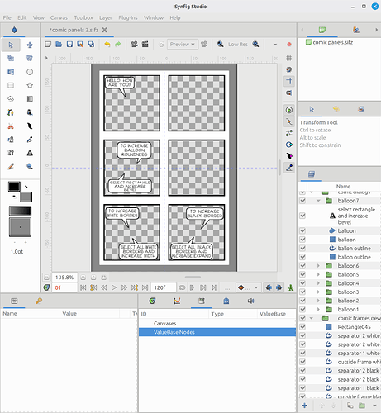Viewport: 381px width, 413px height.
Task: Open the Canvas menu
Action: pos(59,17)
